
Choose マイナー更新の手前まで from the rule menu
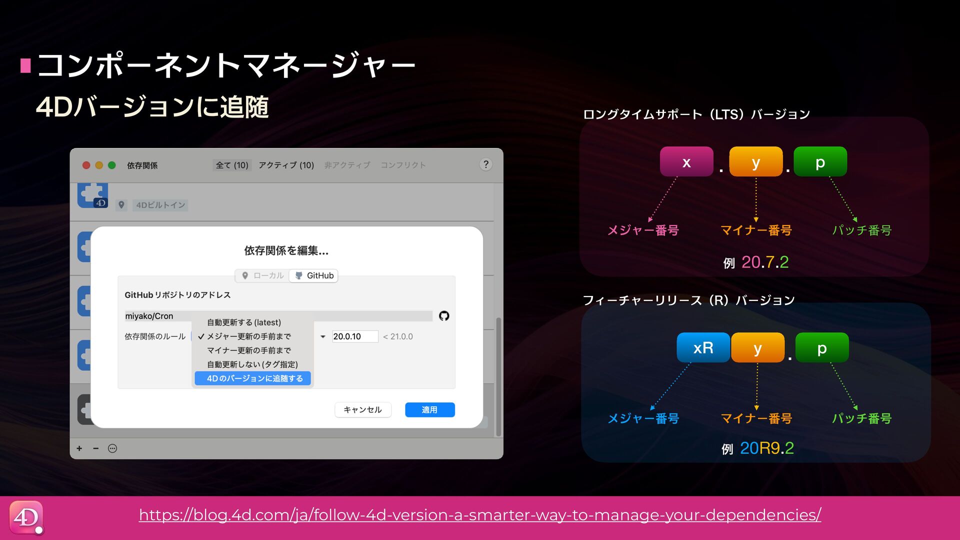252,350
